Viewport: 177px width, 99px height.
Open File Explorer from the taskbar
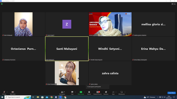click(38, 97)
